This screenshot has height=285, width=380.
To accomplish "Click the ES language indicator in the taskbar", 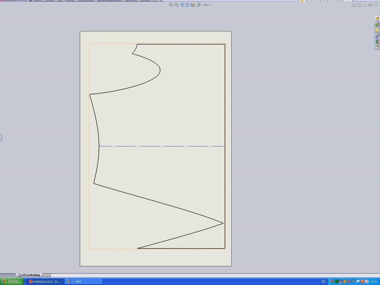I will tap(323, 281).
